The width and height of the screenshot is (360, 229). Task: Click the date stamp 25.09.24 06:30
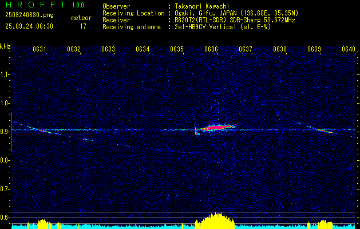click(29, 26)
